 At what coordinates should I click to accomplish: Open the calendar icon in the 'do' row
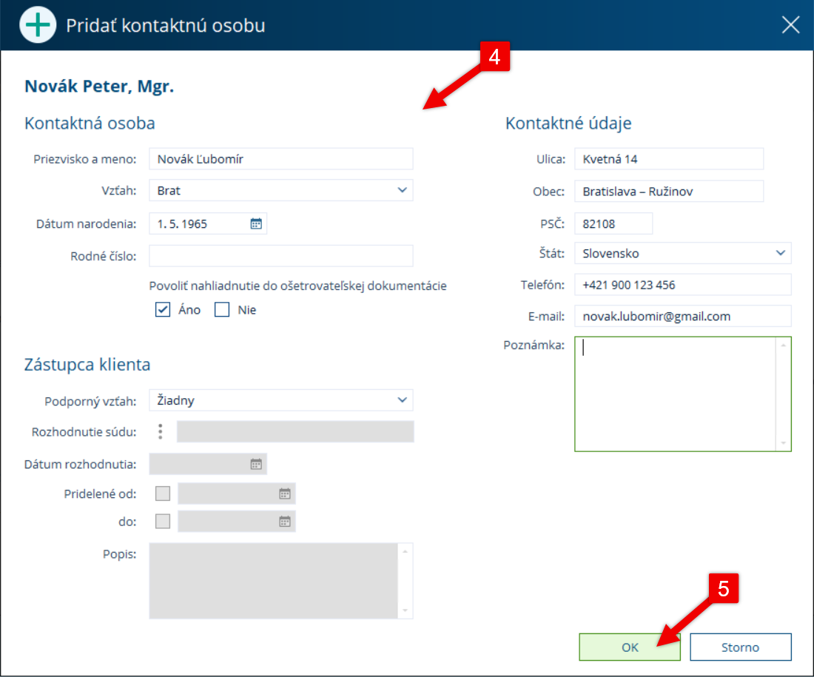[284, 522]
